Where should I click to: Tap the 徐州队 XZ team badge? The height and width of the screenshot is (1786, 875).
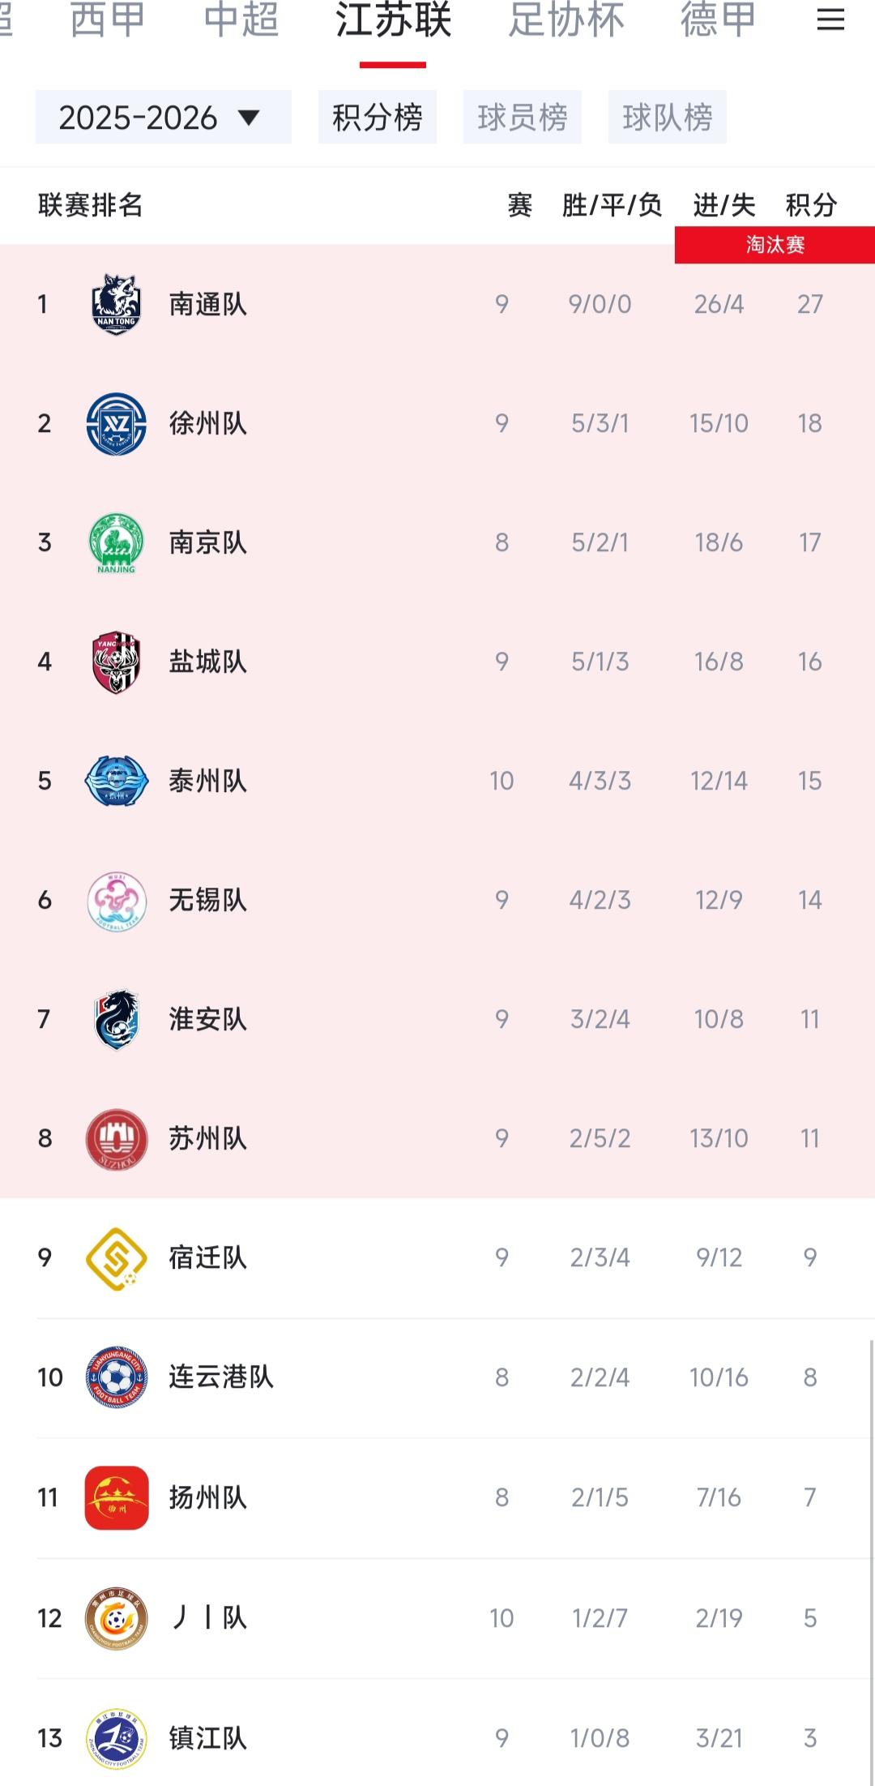117,423
